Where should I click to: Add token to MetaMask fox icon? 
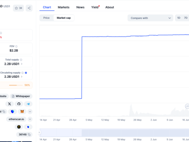(22, 111)
